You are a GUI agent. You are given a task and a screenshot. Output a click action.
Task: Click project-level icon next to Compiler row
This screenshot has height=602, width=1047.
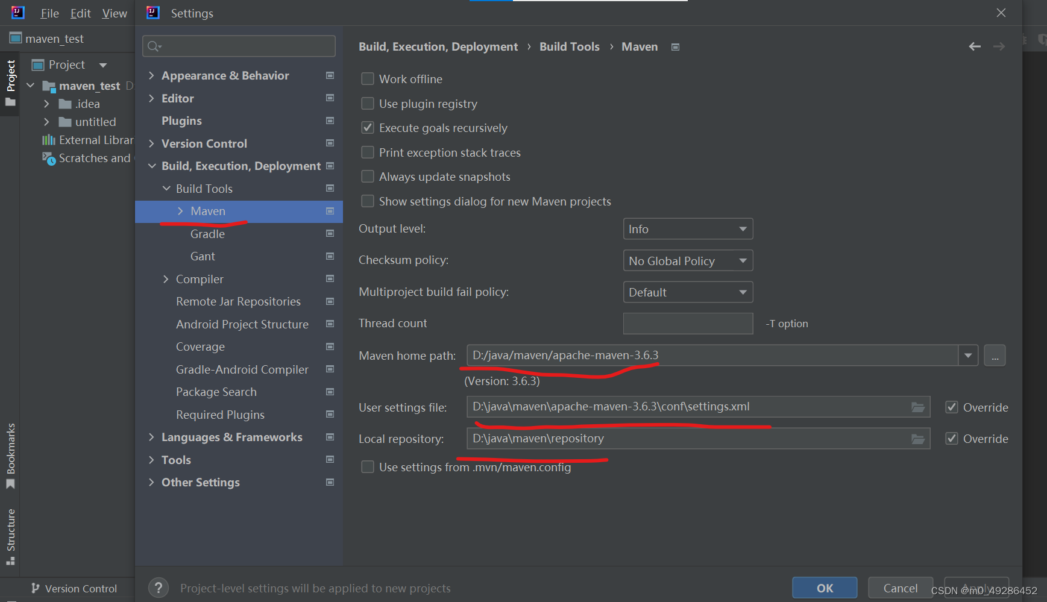330,278
